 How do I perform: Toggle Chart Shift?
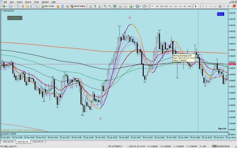[125, 6]
